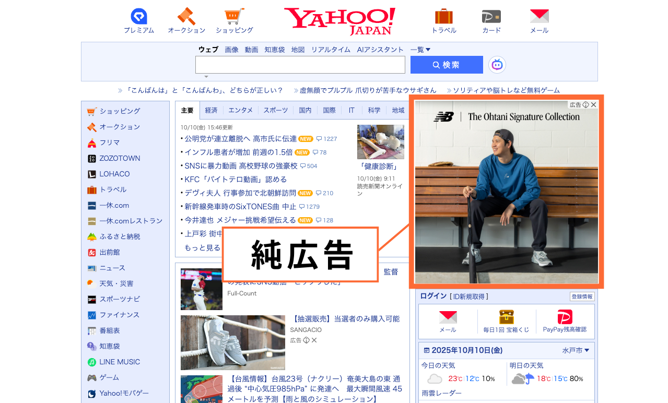The width and height of the screenshot is (668, 403).
Task: Open the Mail (メール) envelope in header
Action: (539, 16)
